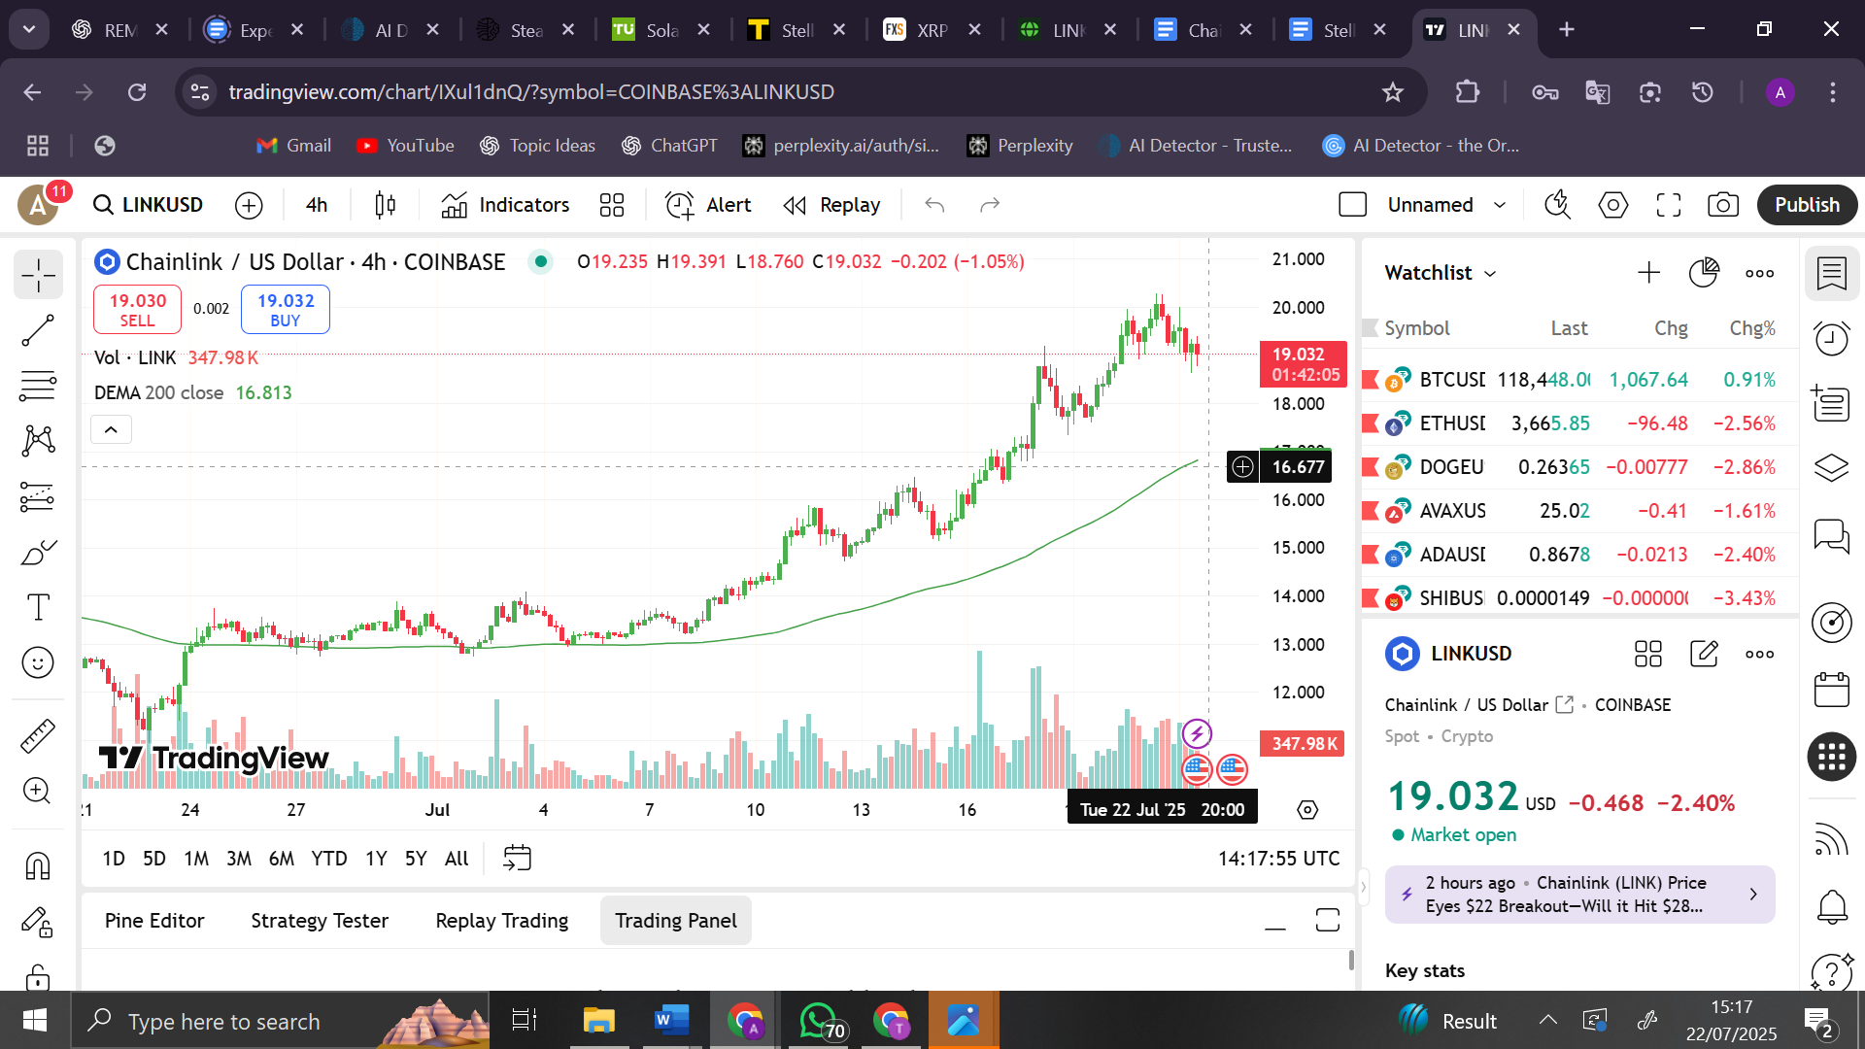The width and height of the screenshot is (1865, 1049).
Task: Open Watchlist more options menu
Action: 1759,273
